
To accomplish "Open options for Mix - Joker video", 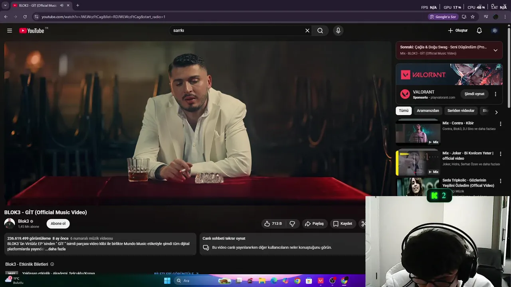I will click(501, 154).
